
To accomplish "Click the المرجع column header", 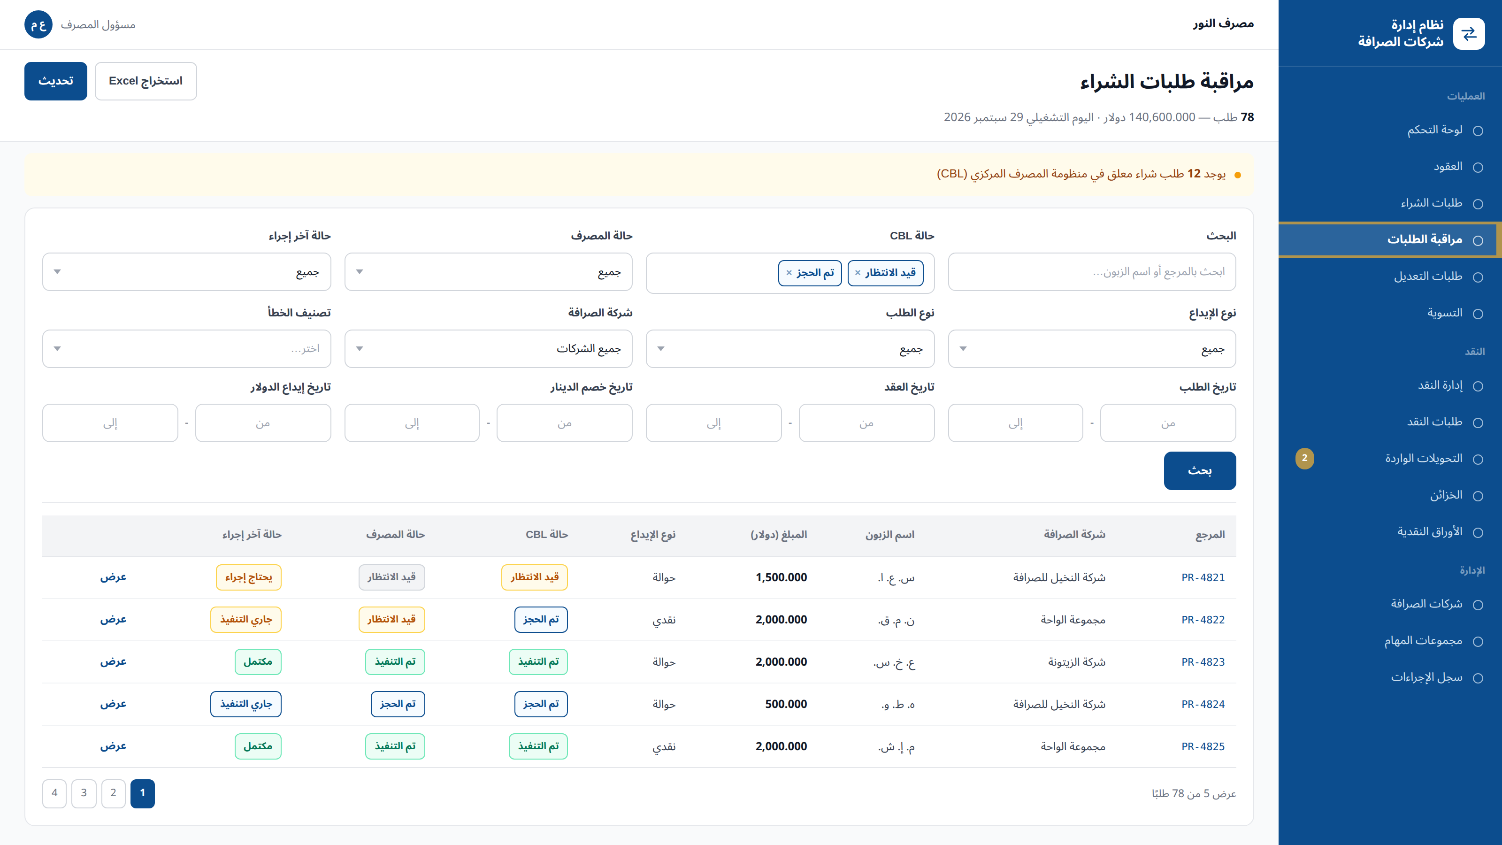I will coord(1210,535).
